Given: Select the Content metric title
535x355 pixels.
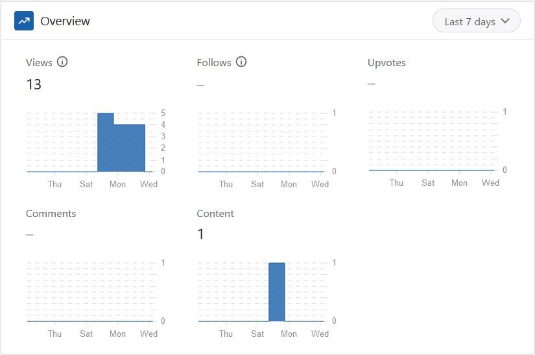Looking at the screenshot, I should point(215,214).
